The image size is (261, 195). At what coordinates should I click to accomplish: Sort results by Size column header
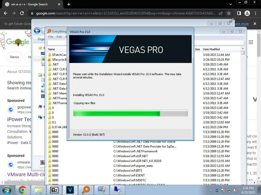(198, 49)
